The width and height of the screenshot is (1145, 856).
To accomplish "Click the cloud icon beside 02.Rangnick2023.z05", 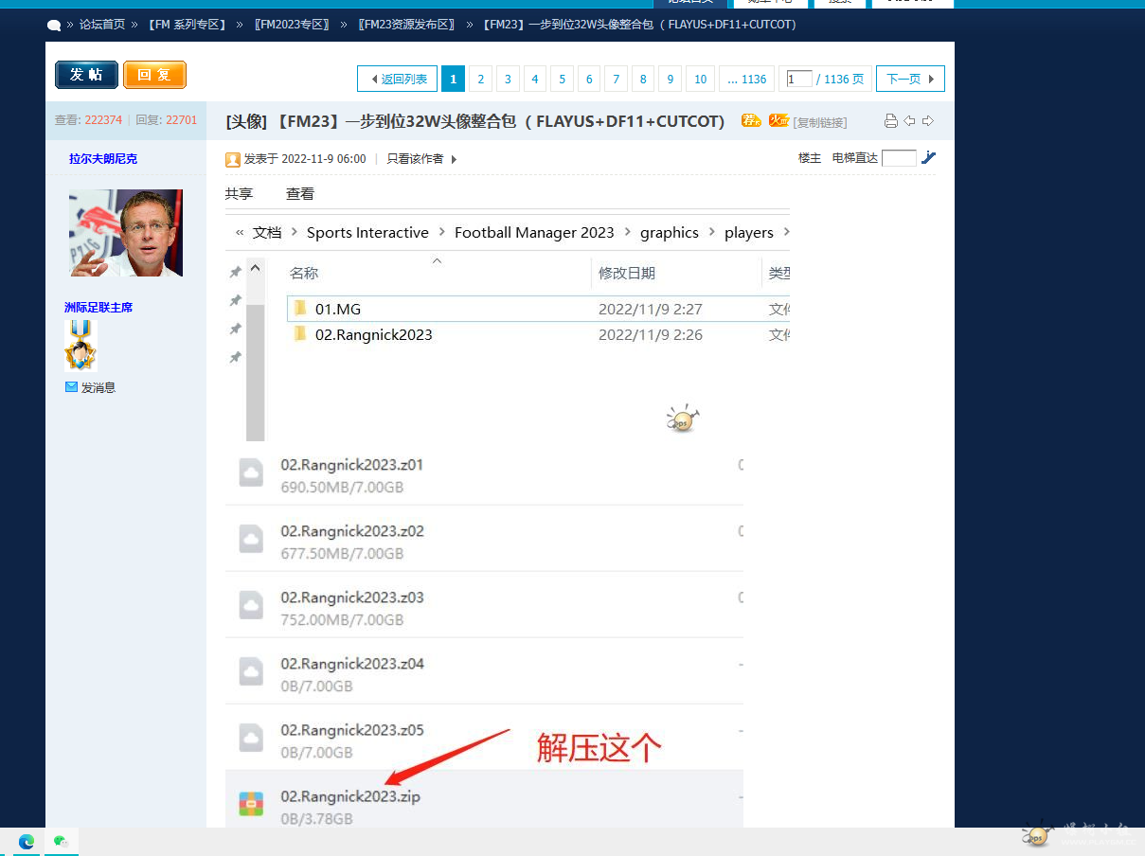I will tap(251, 738).
